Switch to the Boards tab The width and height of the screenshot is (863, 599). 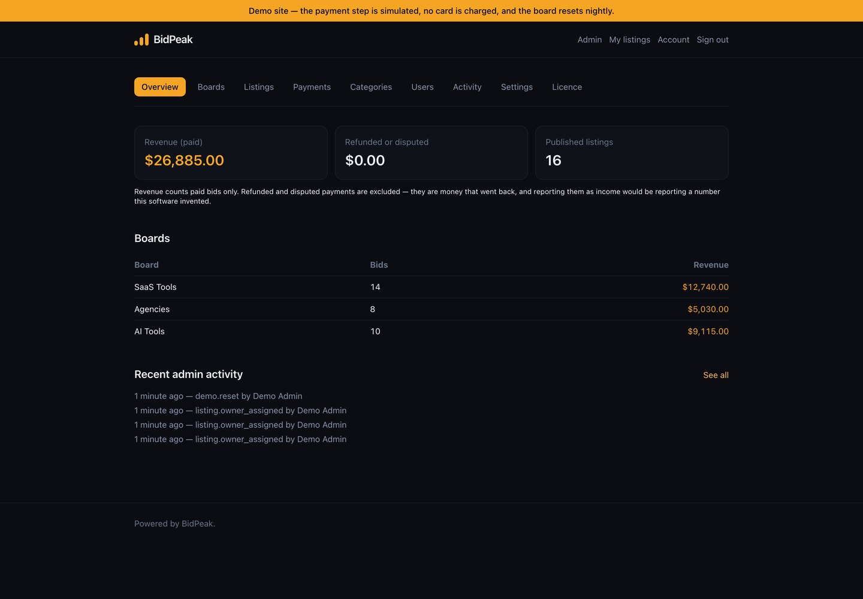point(211,87)
